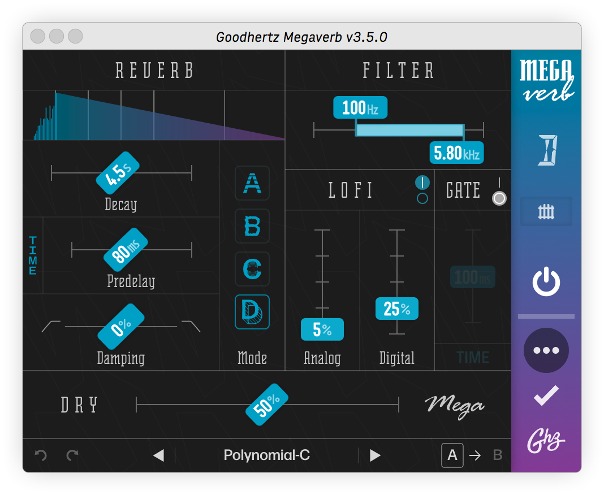Select reverb Mode D

(x=252, y=312)
